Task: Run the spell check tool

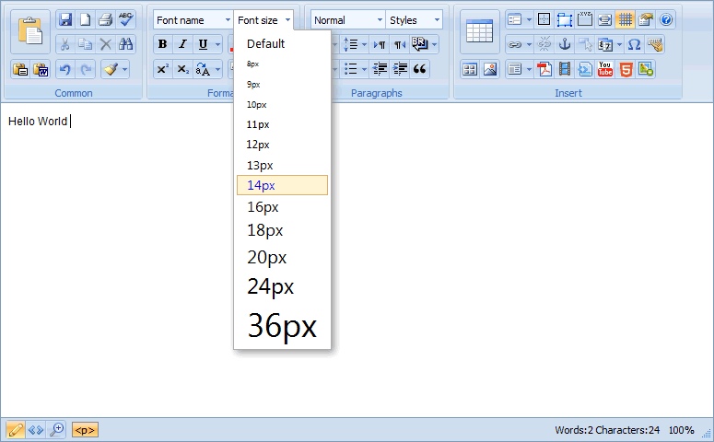Action: (x=125, y=19)
